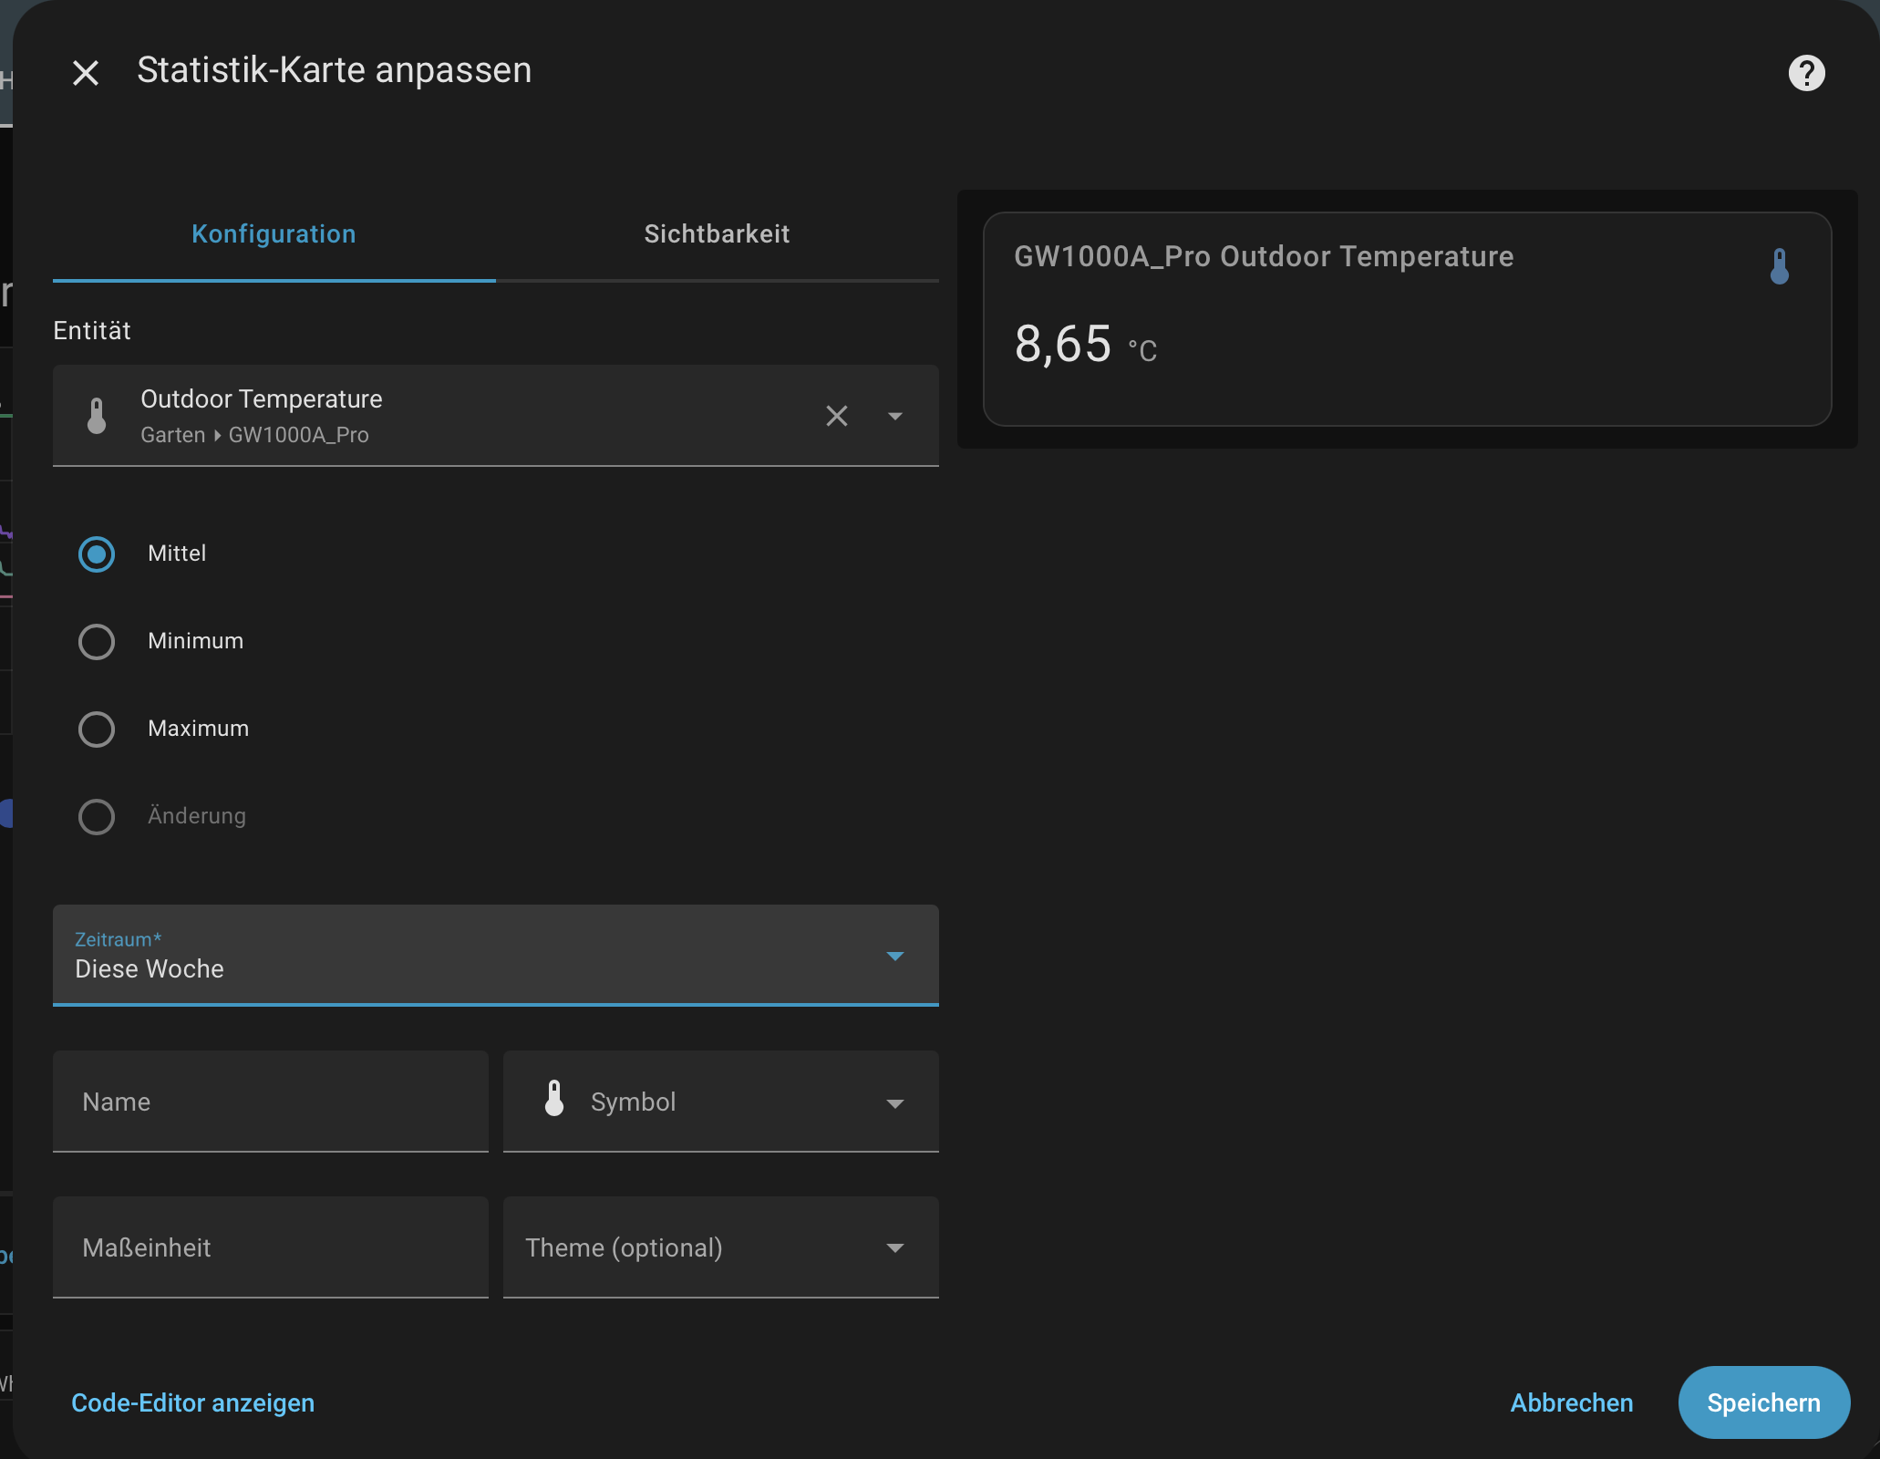This screenshot has height=1459, width=1880.
Task: Click thermometer icon in entity field
Action: point(97,416)
